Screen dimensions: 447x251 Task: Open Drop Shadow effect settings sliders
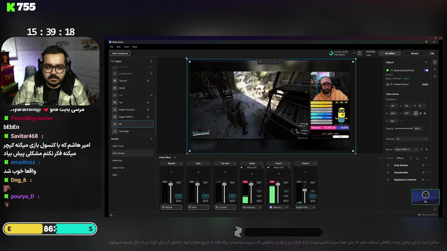coord(388,165)
